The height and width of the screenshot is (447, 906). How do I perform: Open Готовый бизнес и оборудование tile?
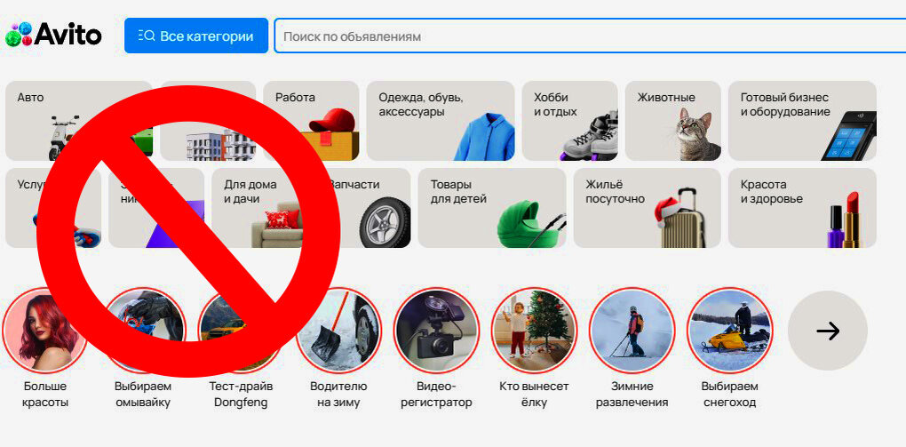point(802,121)
